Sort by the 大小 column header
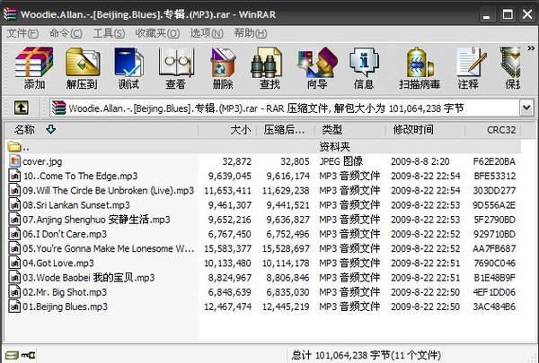 (x=227, y=130)
